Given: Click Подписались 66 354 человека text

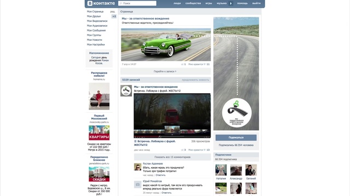Looking at the screenshot, I should [x=236, y=145].
